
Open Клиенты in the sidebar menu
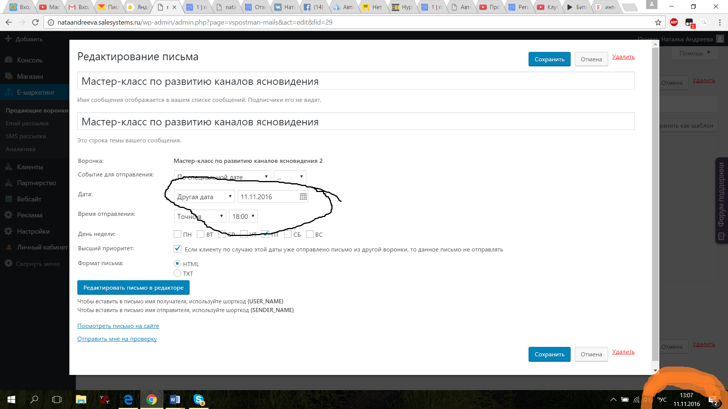click(30, 167)
